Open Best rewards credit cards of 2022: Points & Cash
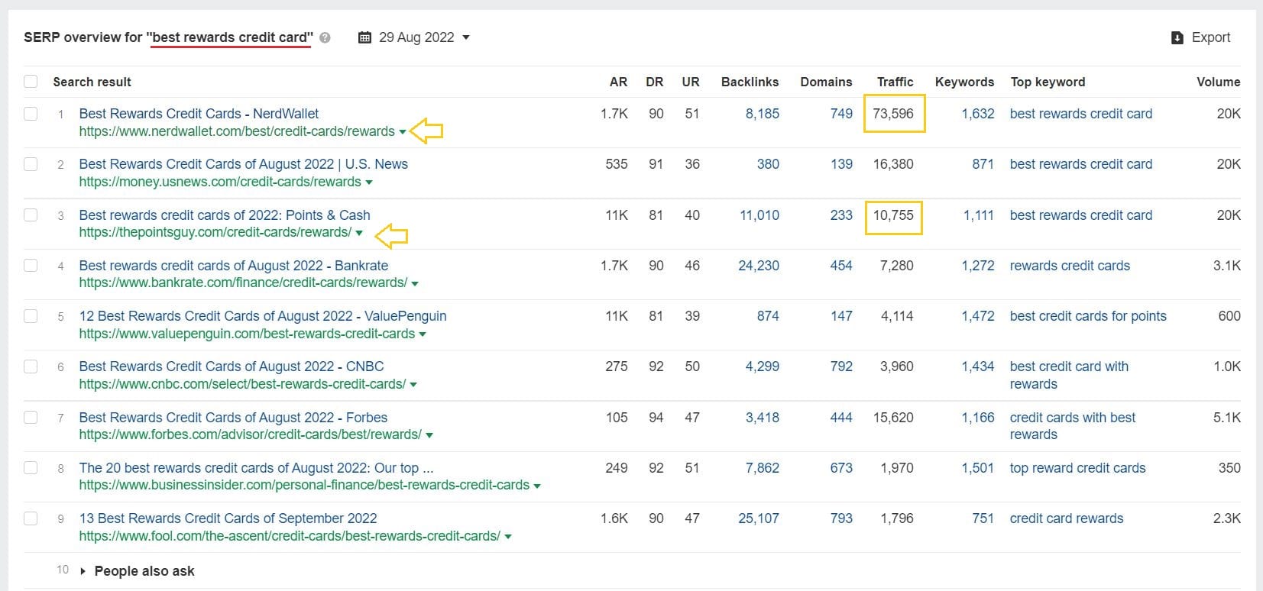This screenshot has height=591, width=1263. 225,215
